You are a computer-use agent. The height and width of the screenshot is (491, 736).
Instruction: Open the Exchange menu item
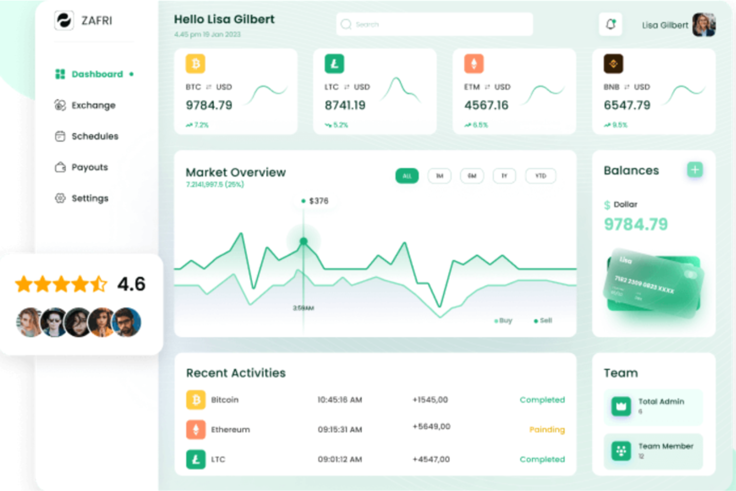[x=93, y=105]
